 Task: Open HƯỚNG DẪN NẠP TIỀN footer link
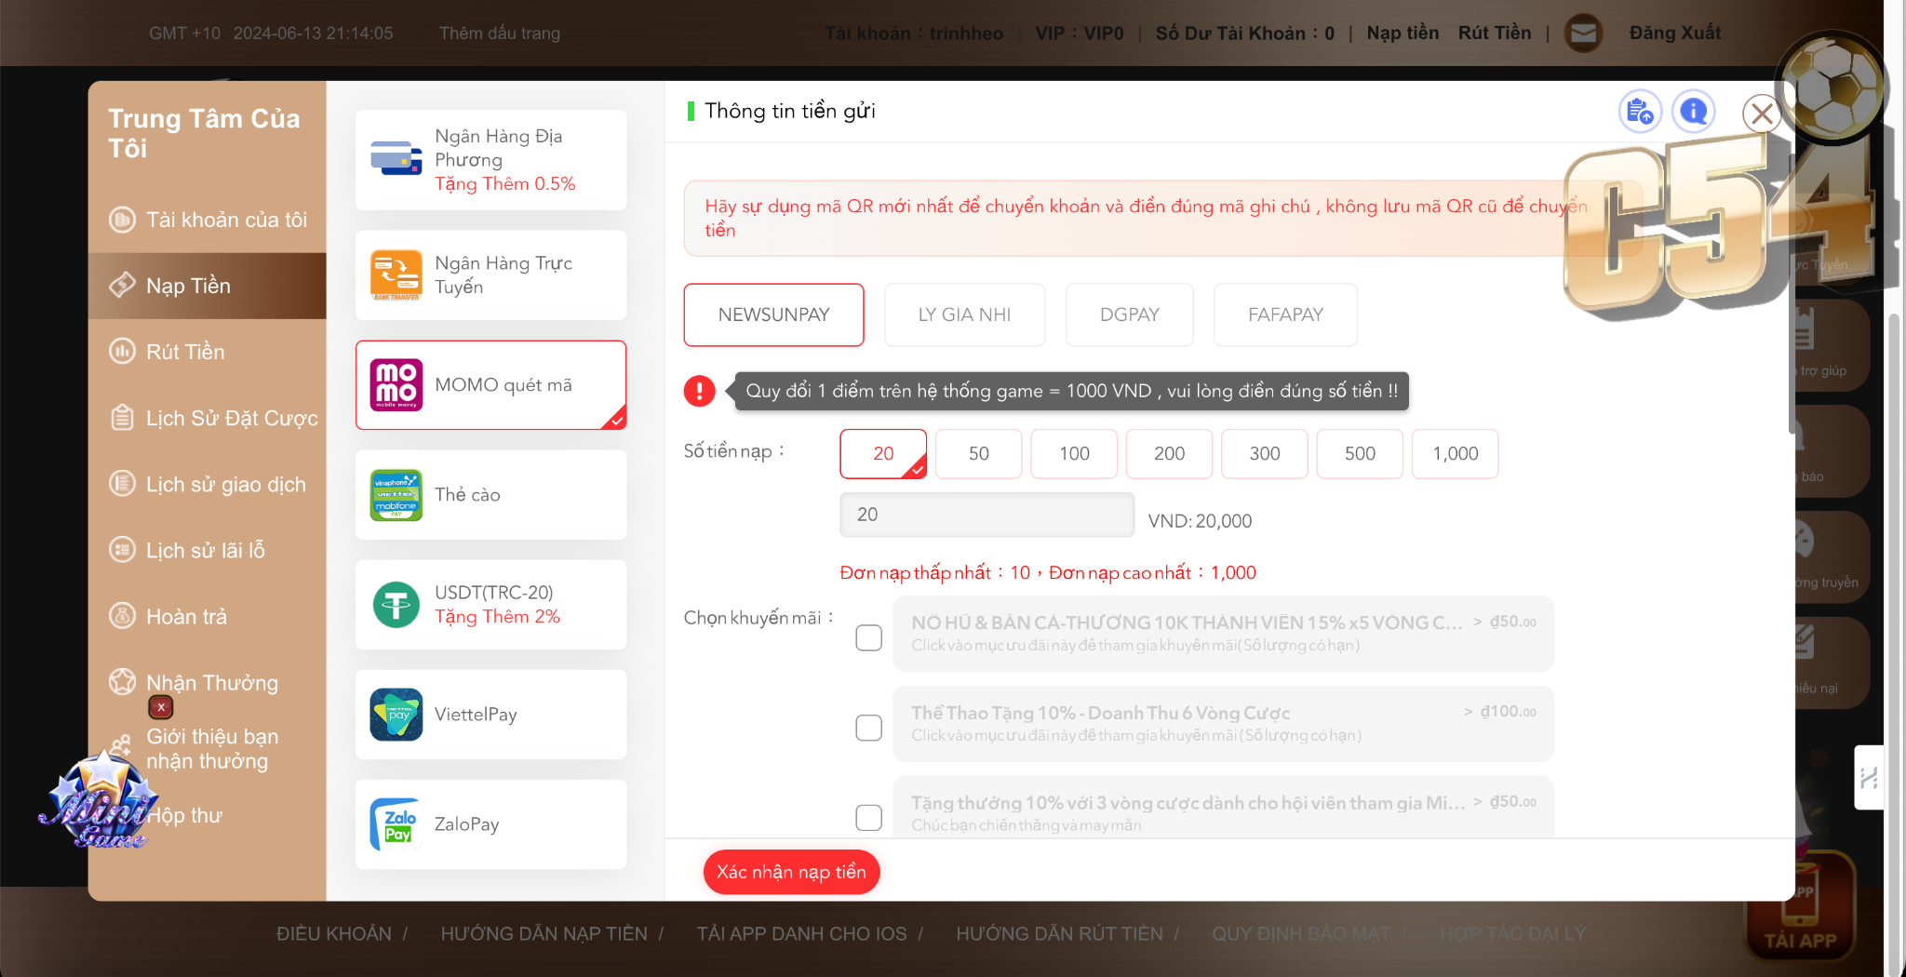click(544, 933)
